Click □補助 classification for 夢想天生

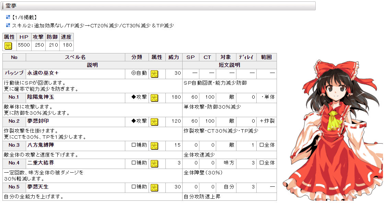139,186
